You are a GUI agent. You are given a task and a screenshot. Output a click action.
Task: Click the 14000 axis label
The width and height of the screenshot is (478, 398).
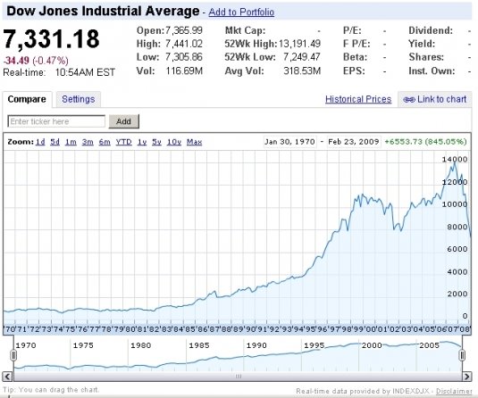click(x=455, y=159)
